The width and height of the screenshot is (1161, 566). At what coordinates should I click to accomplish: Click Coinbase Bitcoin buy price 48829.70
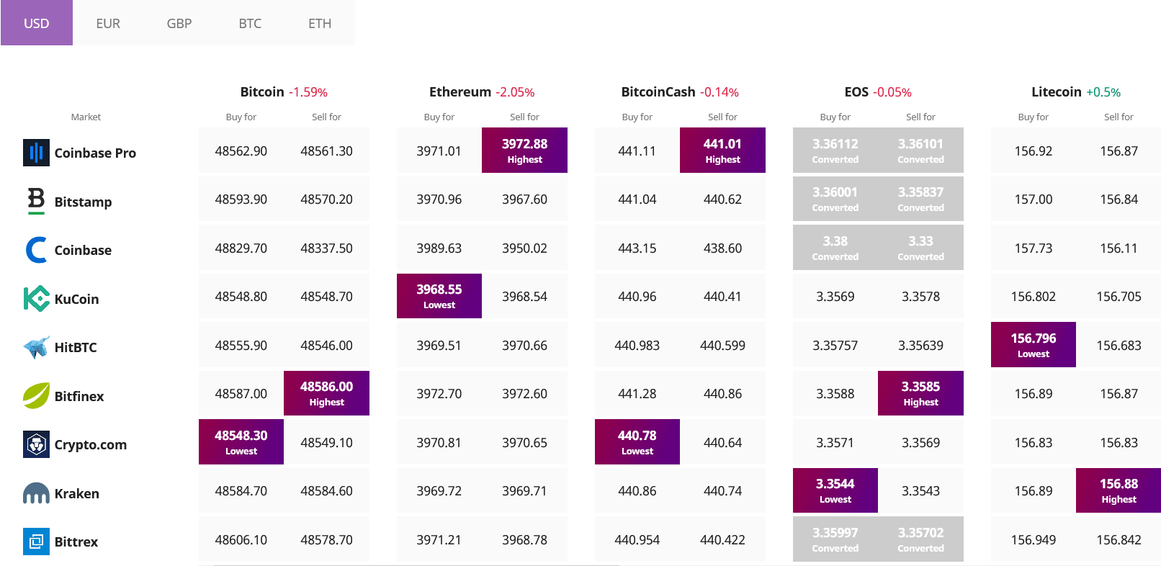coord(241,248)
